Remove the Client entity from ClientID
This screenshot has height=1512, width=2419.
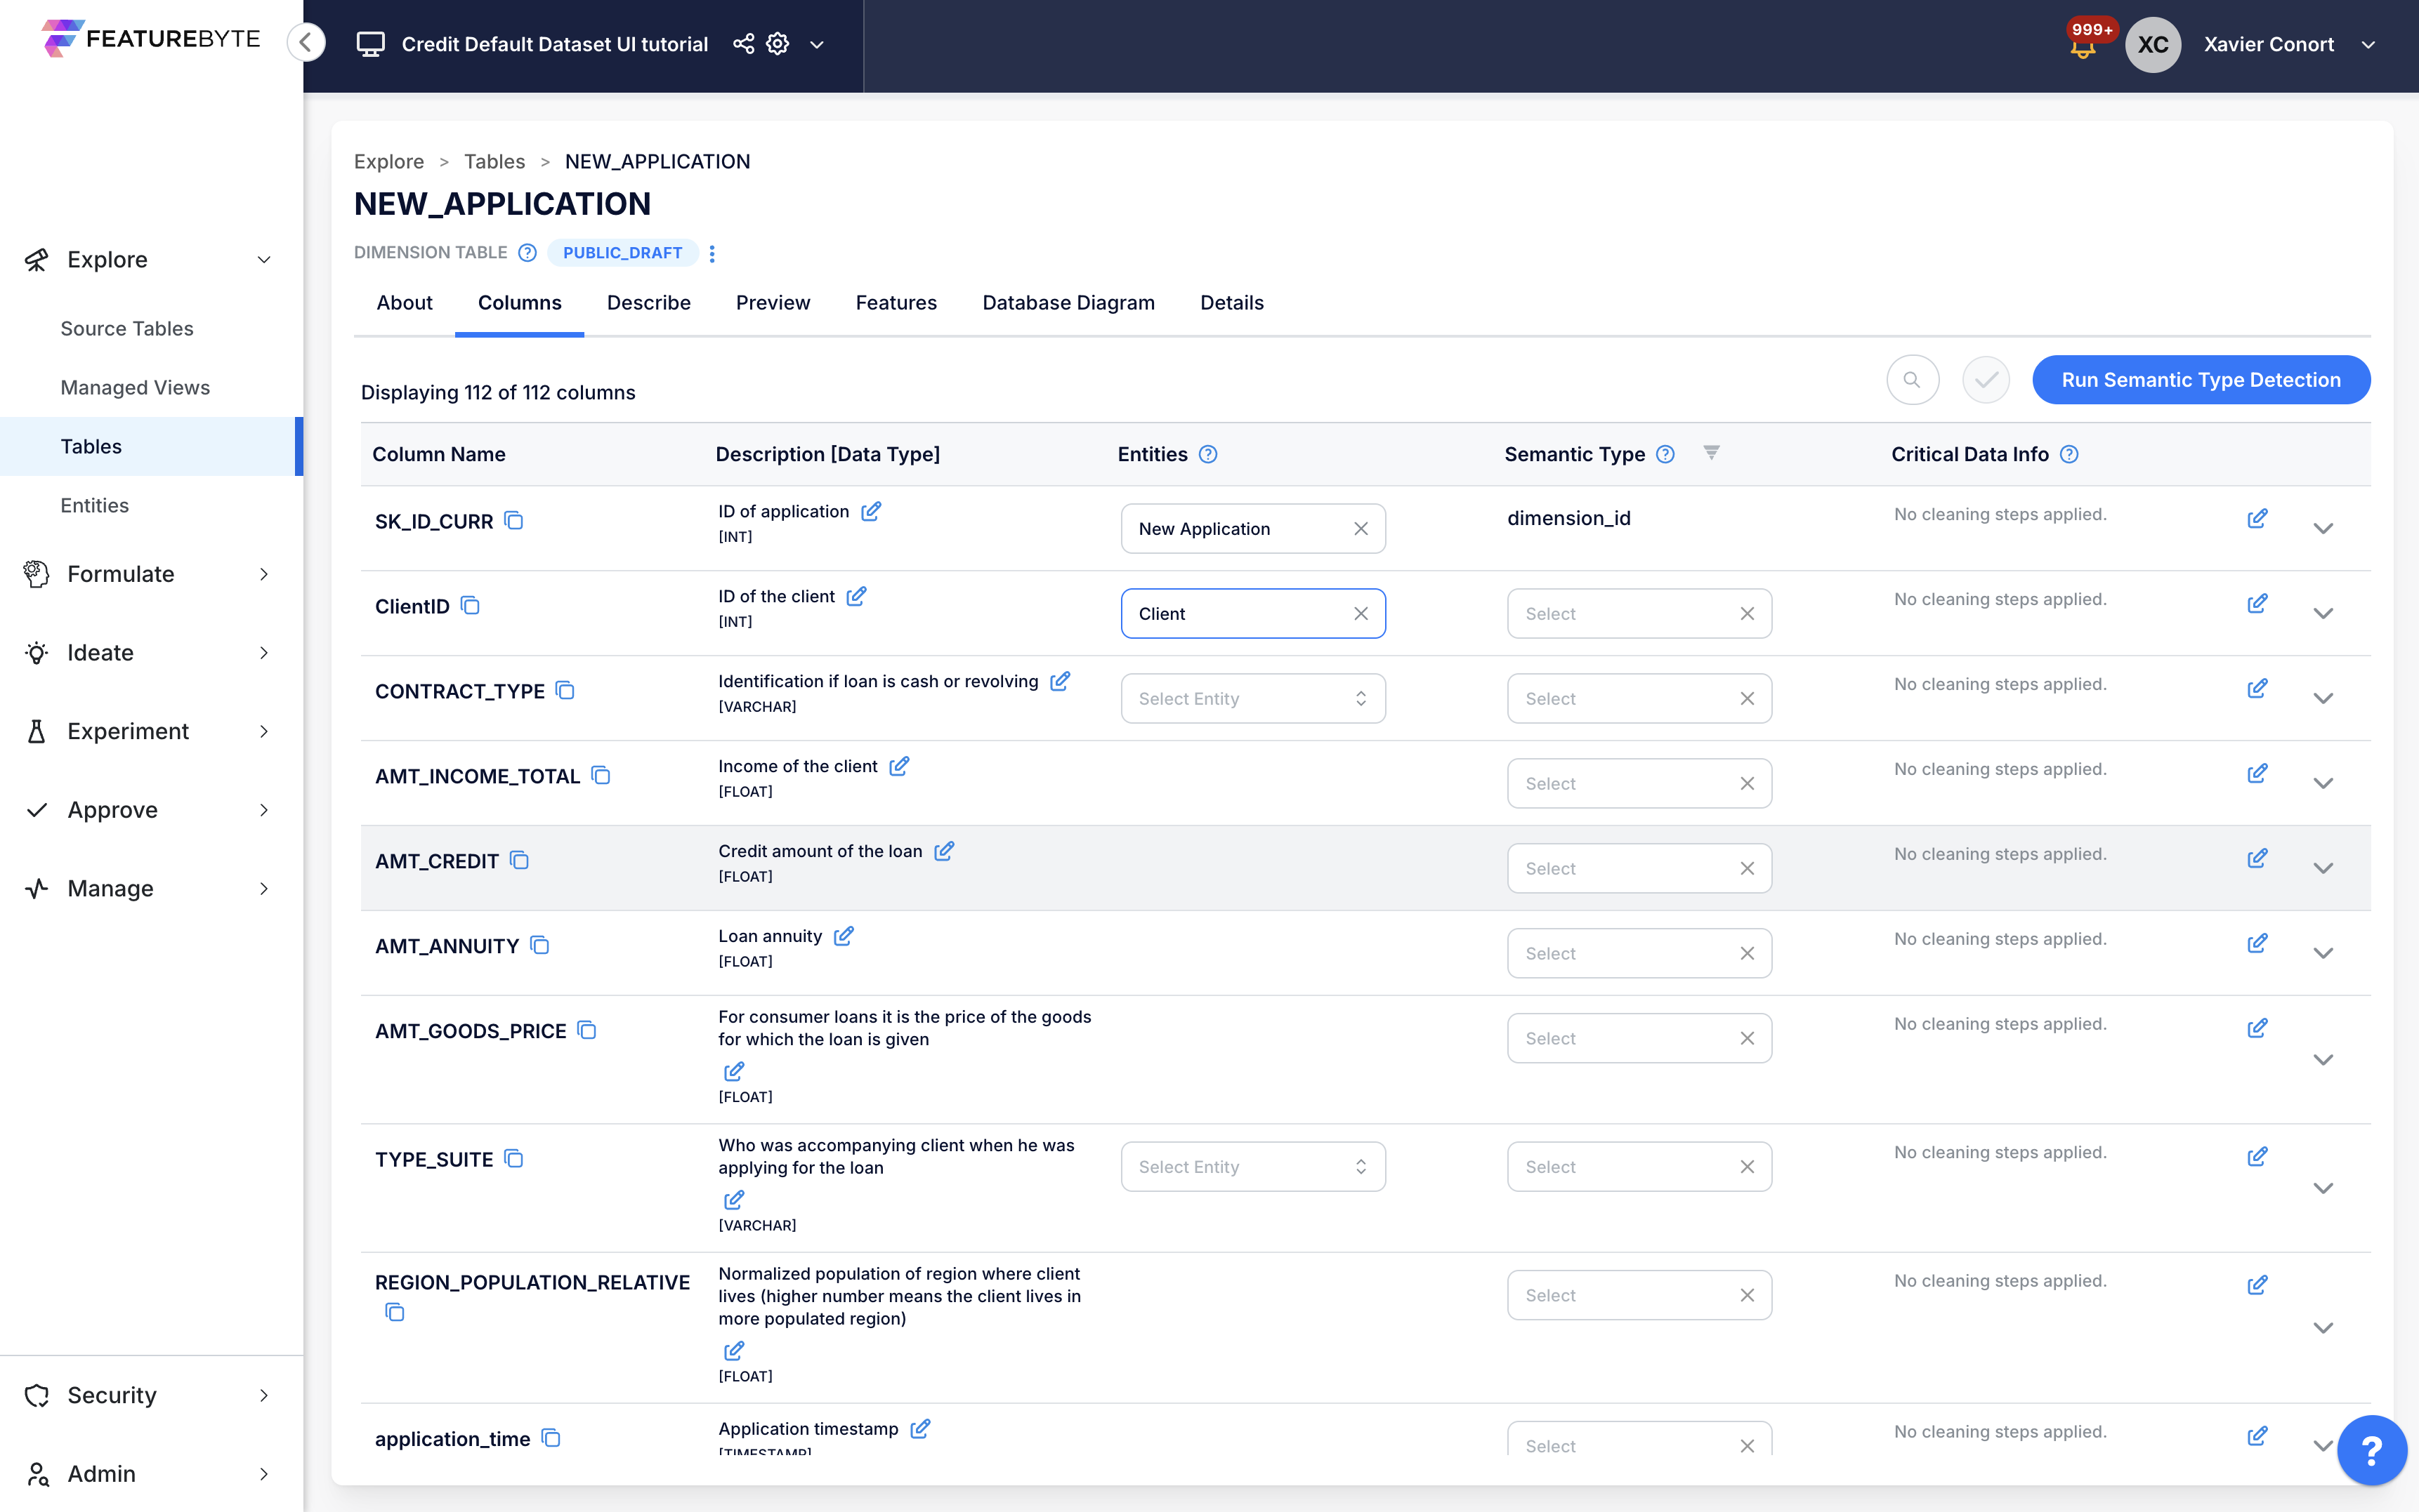1361,613
